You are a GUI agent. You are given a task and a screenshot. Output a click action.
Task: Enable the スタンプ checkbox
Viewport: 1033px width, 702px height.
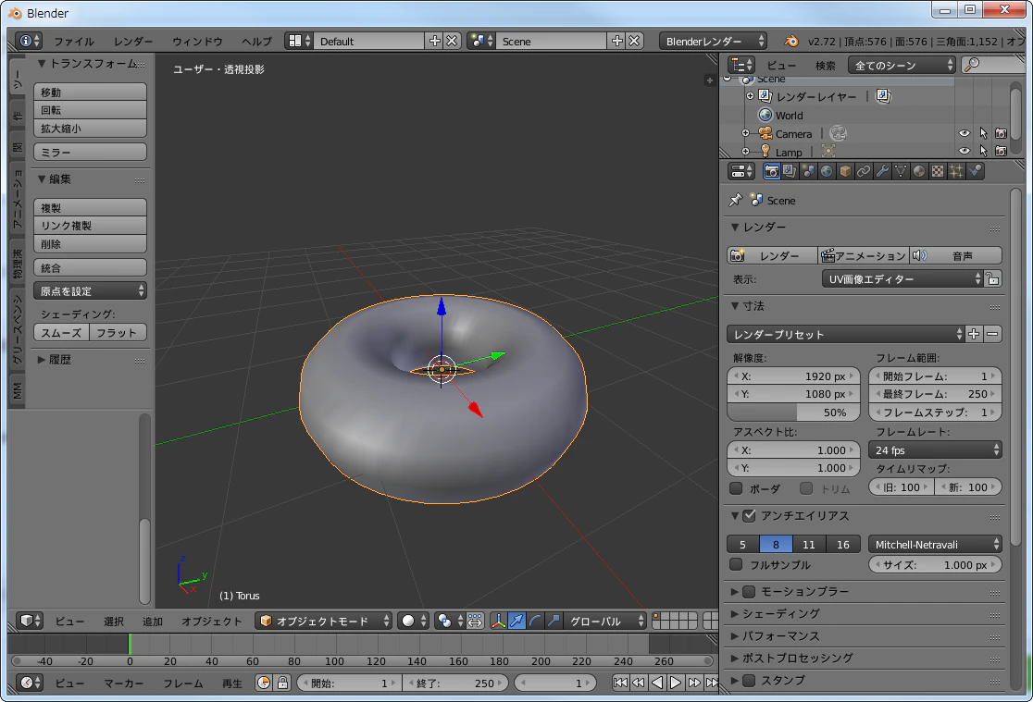click(x=749, y=681)
